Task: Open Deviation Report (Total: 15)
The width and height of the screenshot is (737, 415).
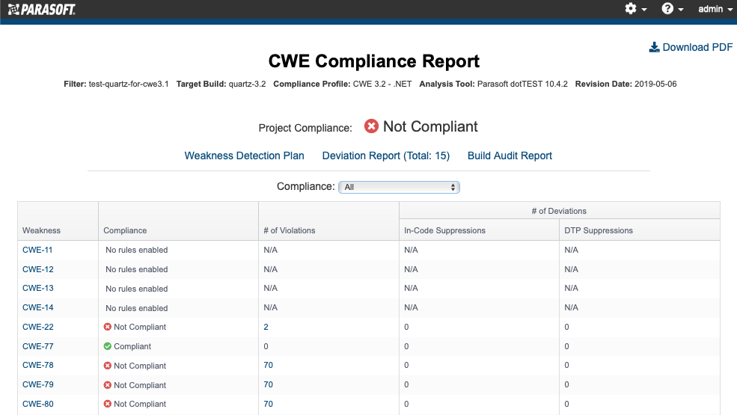Action: 386,156
